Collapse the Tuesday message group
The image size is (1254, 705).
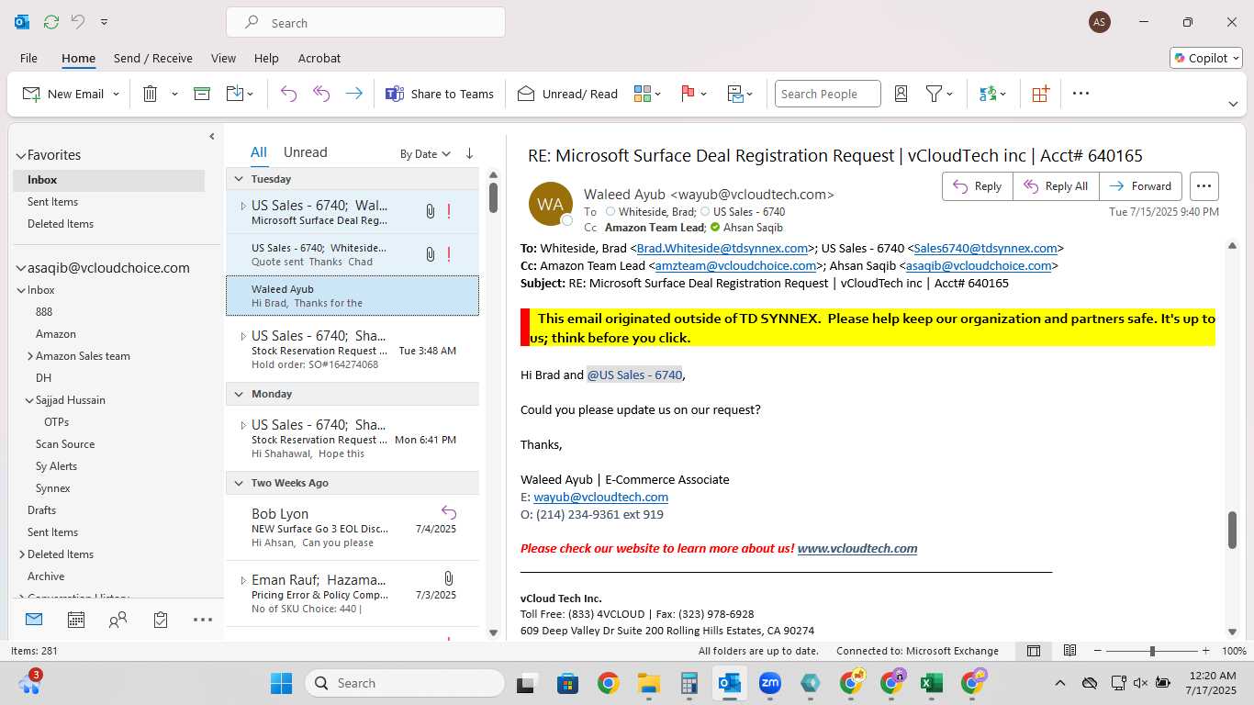click(x=239, y=179)
